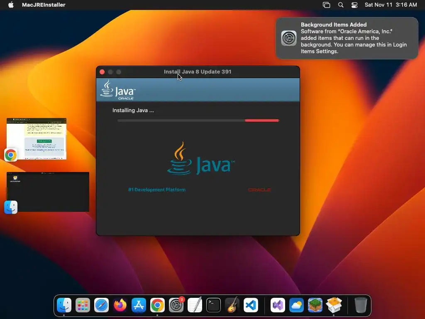
Task: Launch Firefox from the Dock
Action: point(120,305)
